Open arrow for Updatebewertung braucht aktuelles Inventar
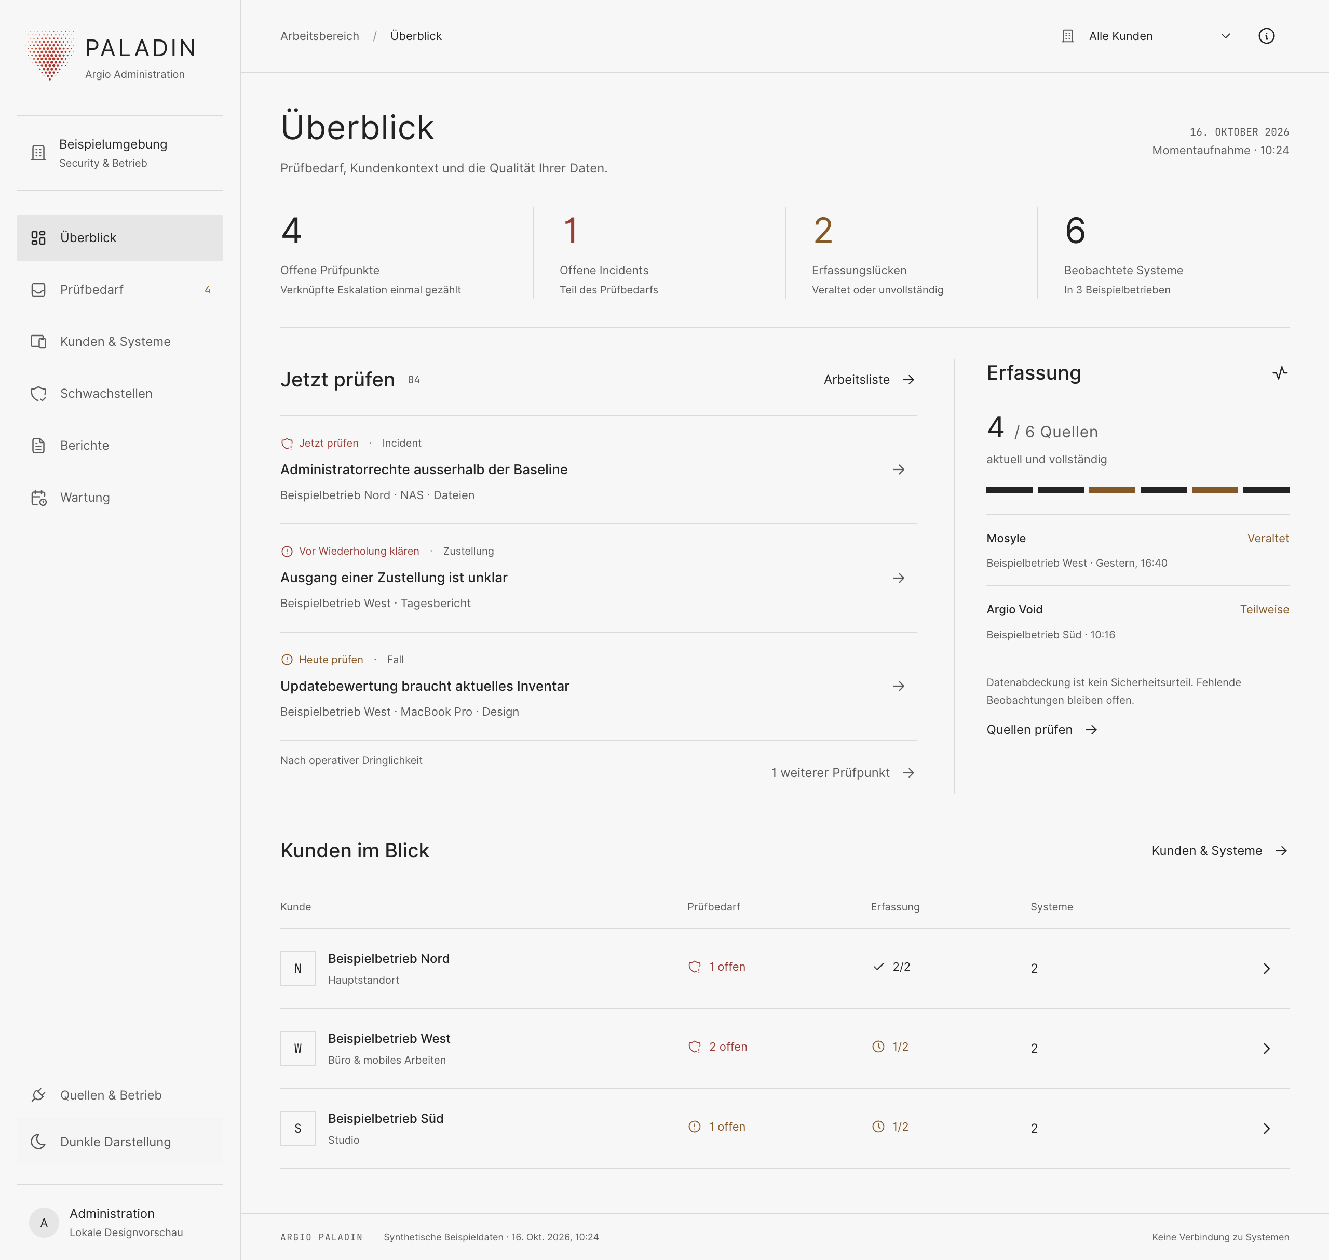Viewport: 1329px width, 1260px height. 898,686
